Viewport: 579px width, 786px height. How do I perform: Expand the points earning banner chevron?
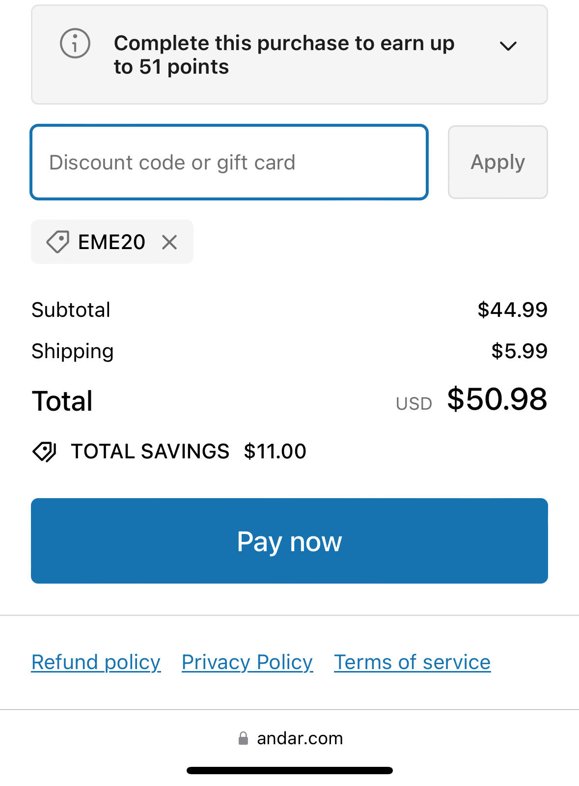[x=508, y=46]
